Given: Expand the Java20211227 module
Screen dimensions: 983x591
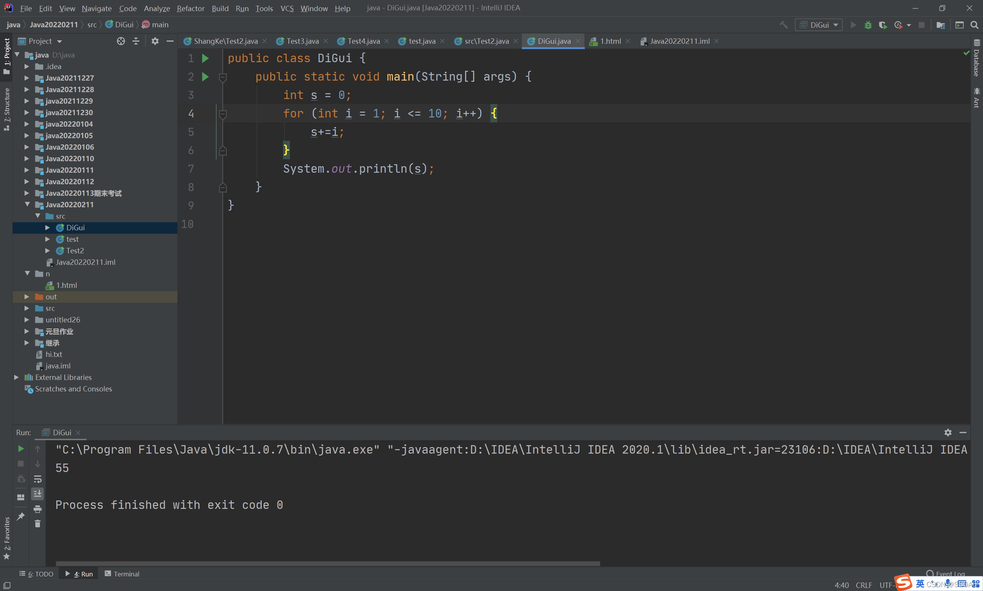Looking at the screenshot, I should pos(27,78).
